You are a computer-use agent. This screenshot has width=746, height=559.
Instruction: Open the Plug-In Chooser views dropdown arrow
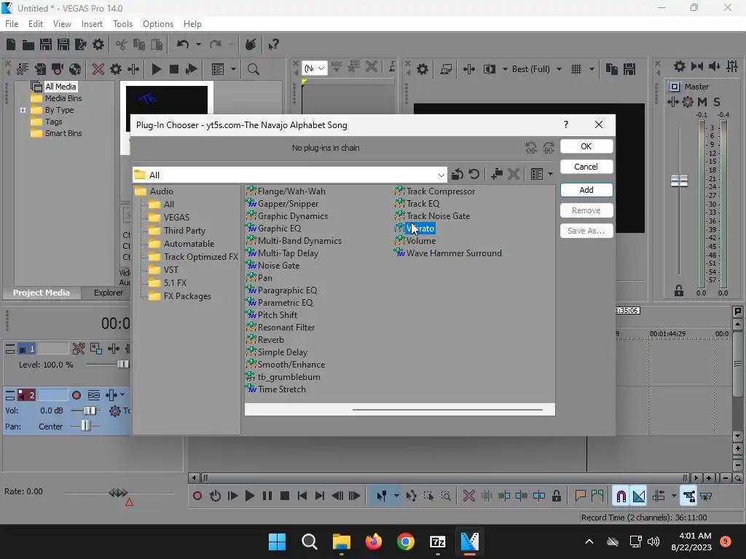click(x=551, y=175)
